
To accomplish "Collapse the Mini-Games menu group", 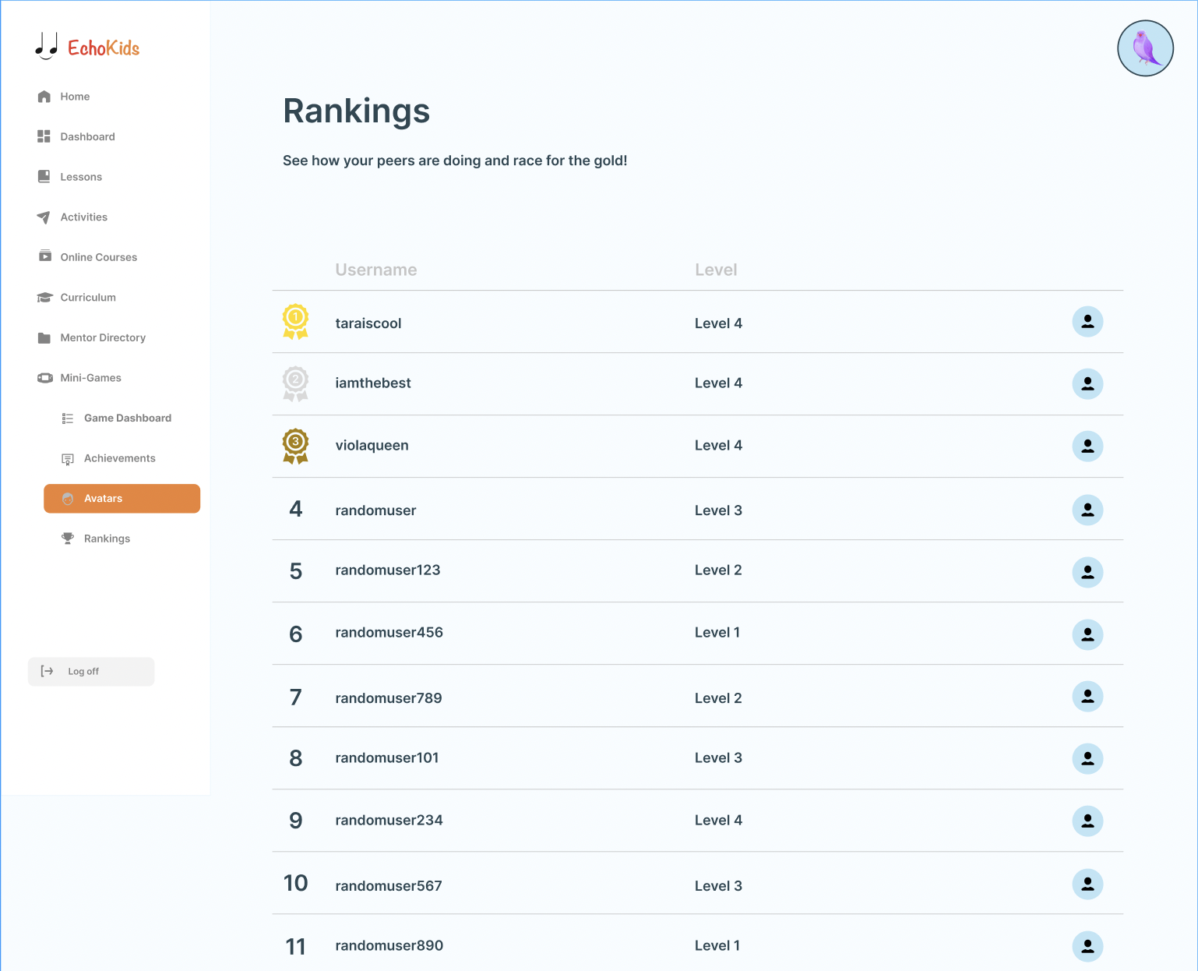I will (90, 378).
